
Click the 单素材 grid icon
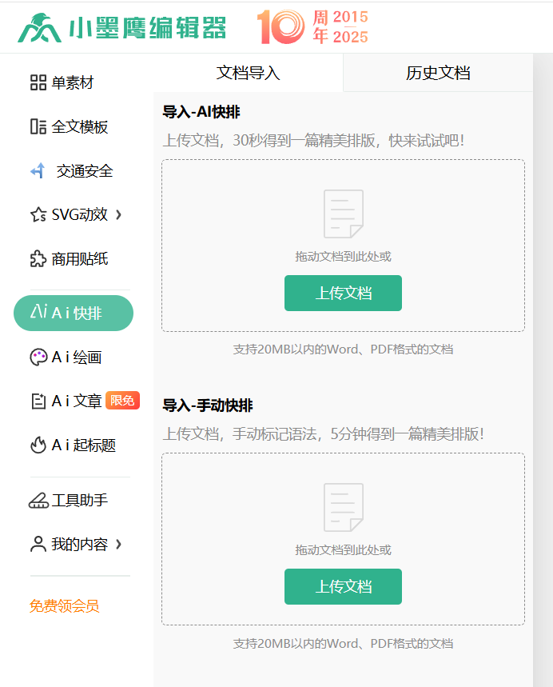point(38,82)
